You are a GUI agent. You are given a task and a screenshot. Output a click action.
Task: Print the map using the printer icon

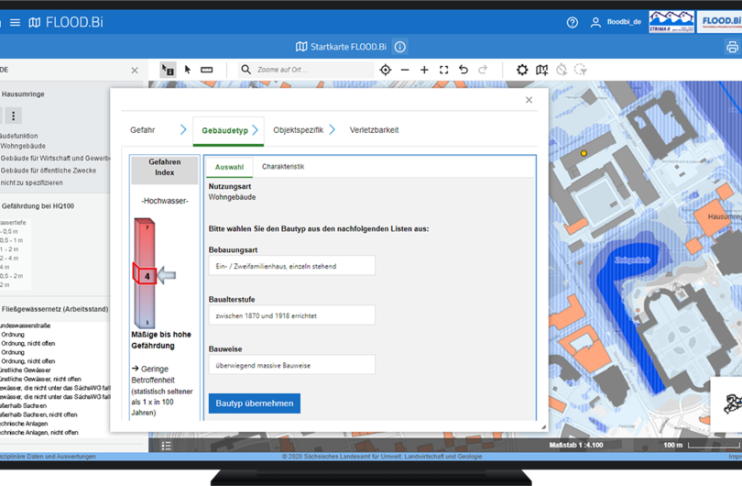click(x=732, y=47)
